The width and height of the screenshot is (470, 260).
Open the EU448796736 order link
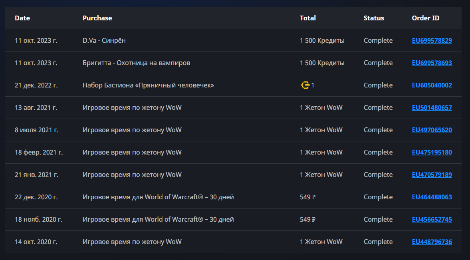pos(432,242)
